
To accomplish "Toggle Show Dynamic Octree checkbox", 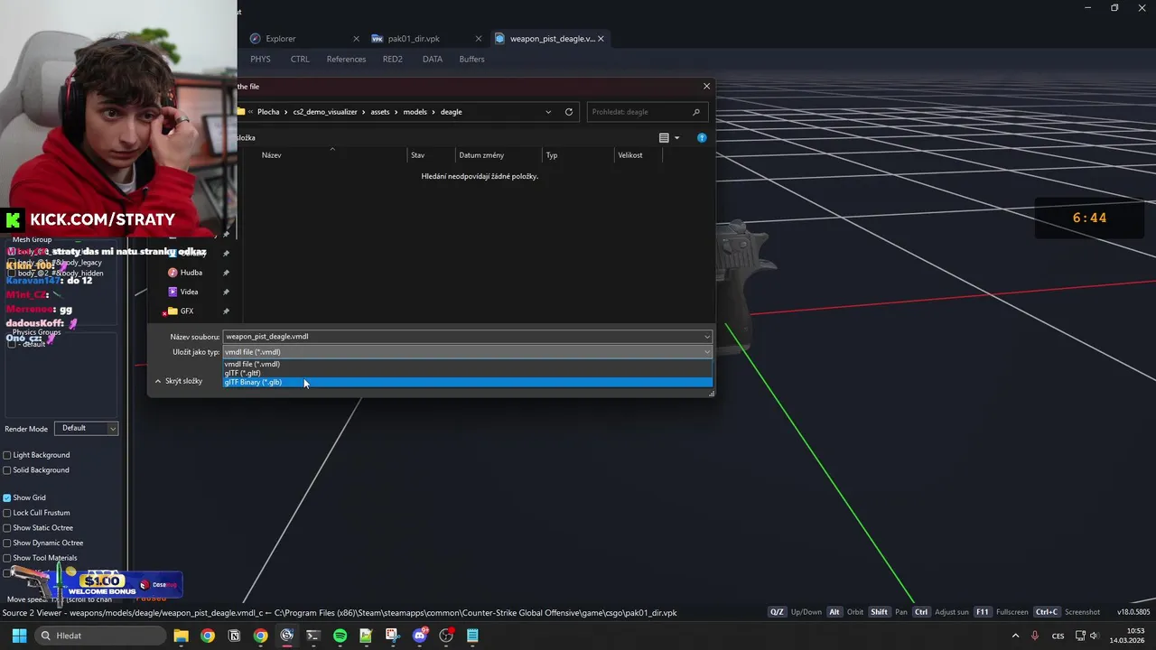I will [7, 543].
